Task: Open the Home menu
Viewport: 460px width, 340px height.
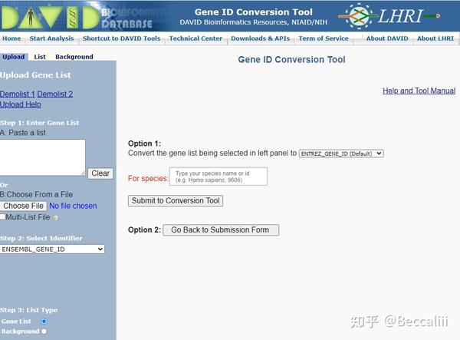Action: click(x=11, y=38)
